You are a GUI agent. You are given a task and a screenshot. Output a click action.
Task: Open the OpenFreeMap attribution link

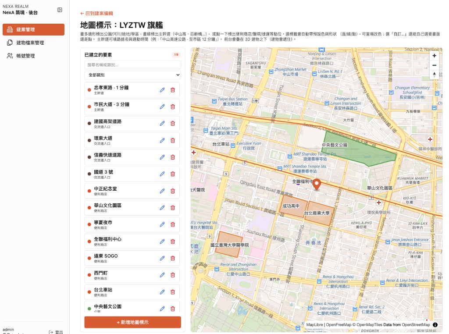tap(339, 324)
